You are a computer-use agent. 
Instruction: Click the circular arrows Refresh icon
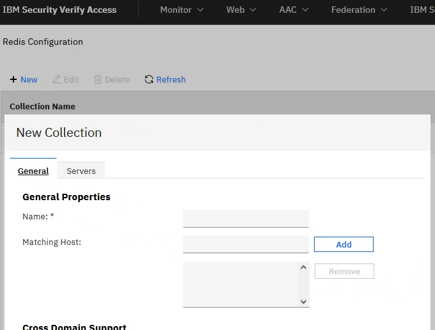(x=149, y=80)
